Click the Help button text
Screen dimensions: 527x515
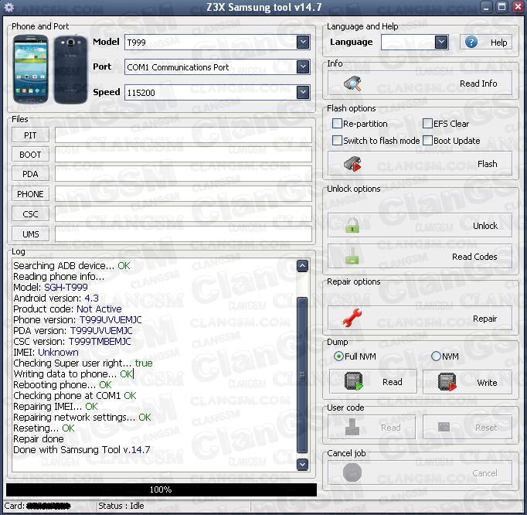[x=498, y=43]
